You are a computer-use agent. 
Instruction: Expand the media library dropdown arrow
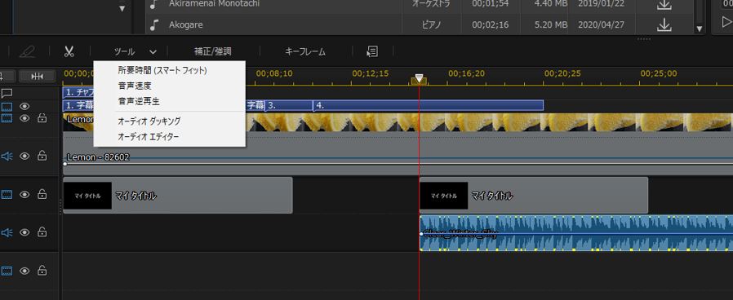pos(122,8)
